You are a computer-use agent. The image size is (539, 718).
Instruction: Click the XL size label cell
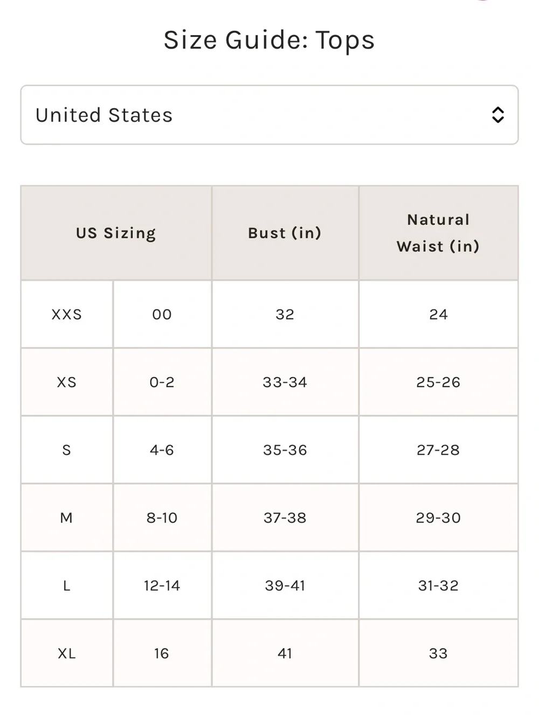tap(67, 653)
